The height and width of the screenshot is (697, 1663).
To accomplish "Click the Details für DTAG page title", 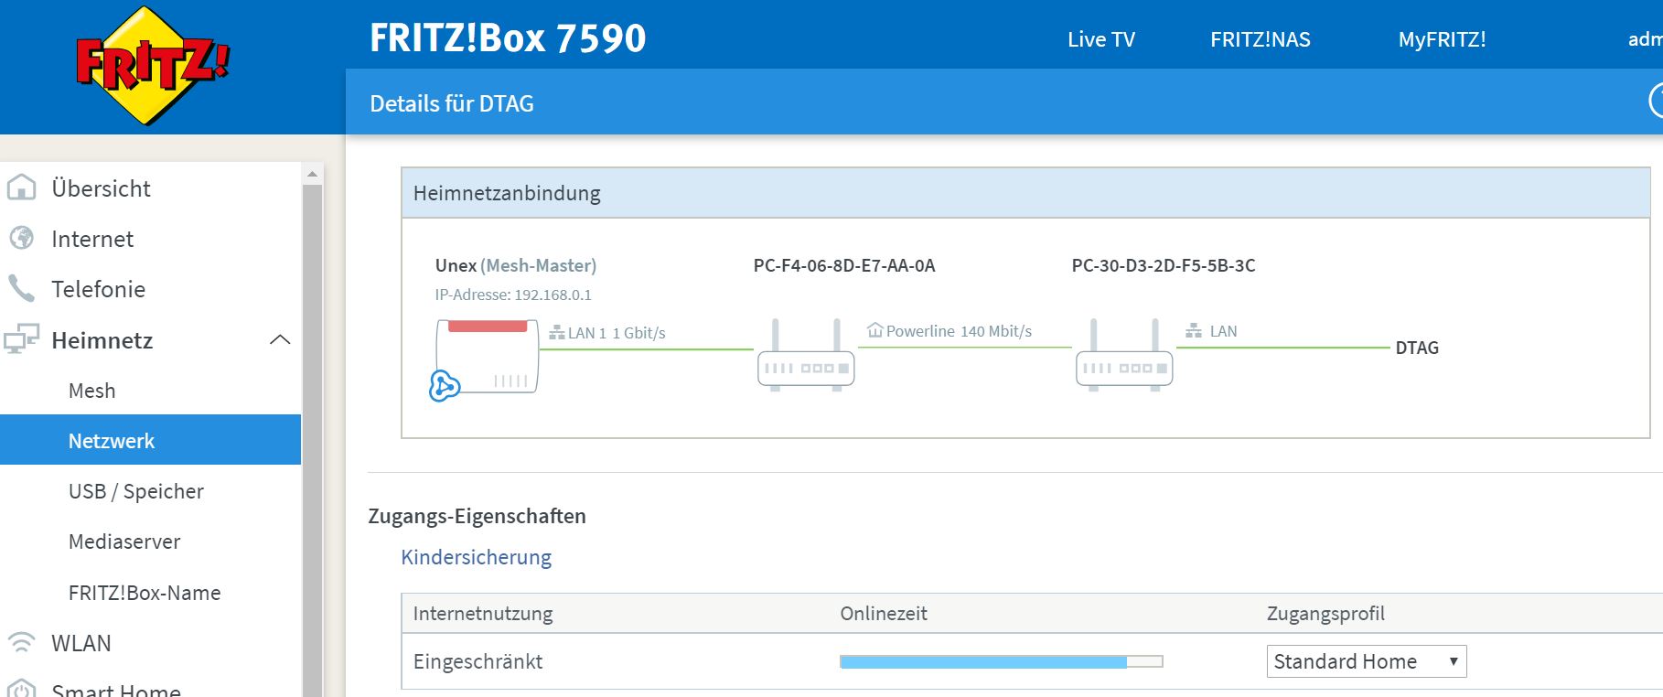I will tap(452, 103).
